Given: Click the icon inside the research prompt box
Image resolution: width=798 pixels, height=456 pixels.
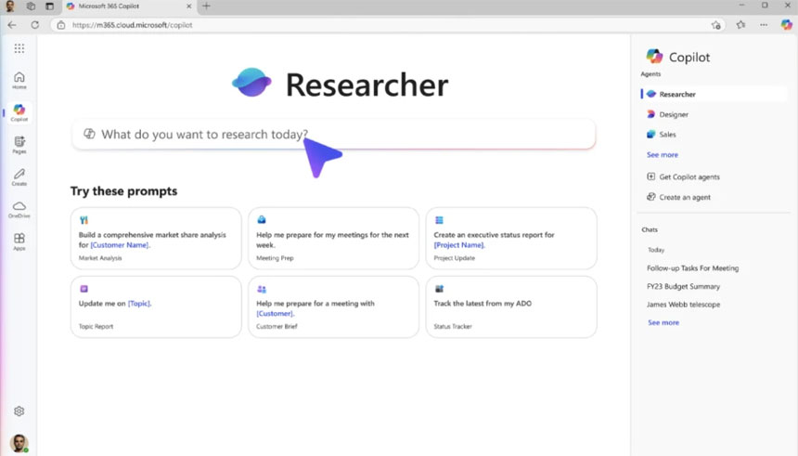Looking at the screenshot, I should [89, 134].
